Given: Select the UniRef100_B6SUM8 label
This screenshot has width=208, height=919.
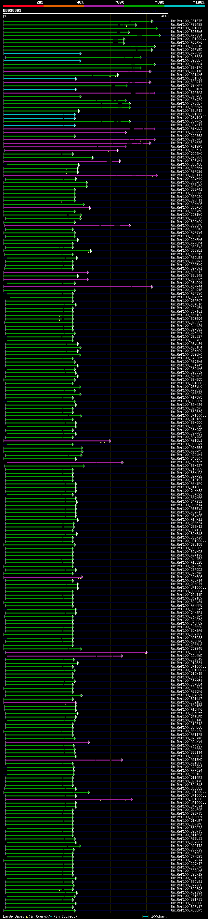Looking at the screenshot, I should click(x=187, y=226).
